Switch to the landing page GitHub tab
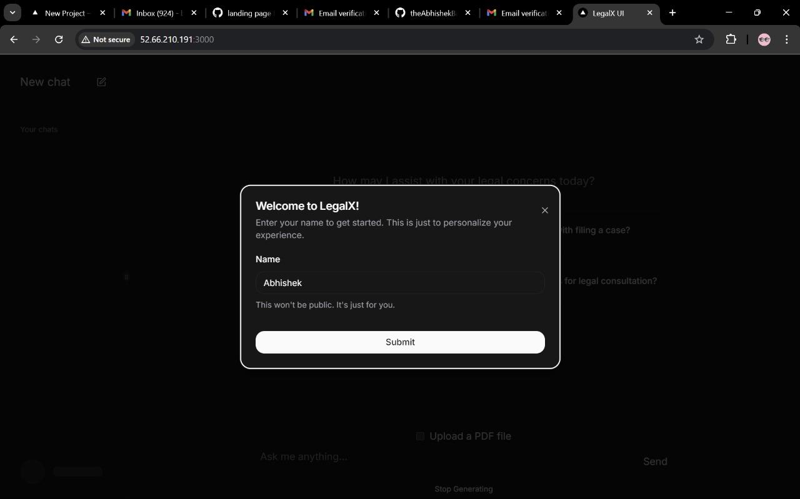The width and height of the screenshot is (800, 499). [x=250, y=12]
